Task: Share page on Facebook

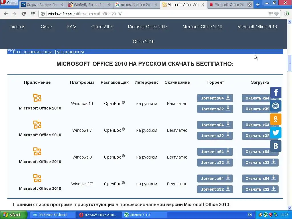Action: [x=276, y=92]
